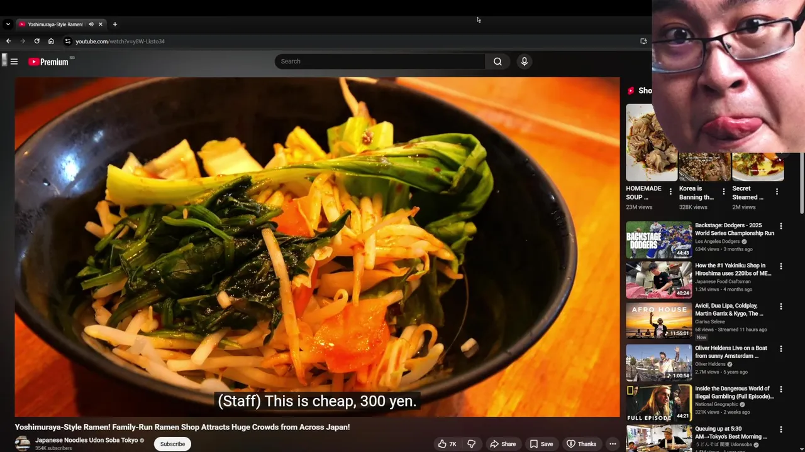
Task: Visit Los Angeles Dodgers channel name
Action: pos(717,242)
